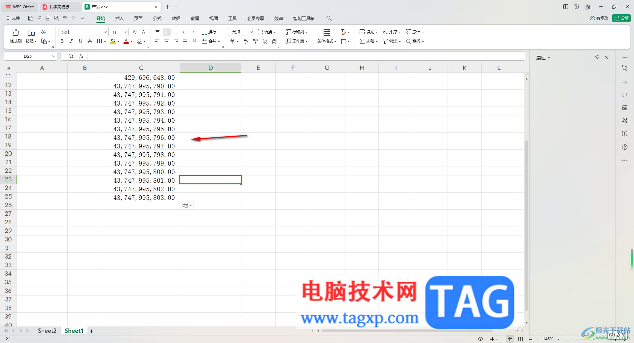The height and width of the screenshot is (343, 634).
Task: Open Merge cells (合并) dropdown
Action: (211, 41)
